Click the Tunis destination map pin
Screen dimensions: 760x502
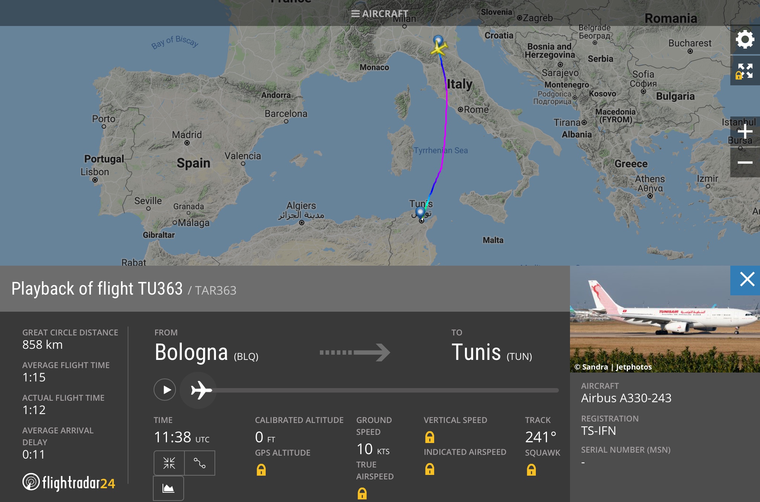coord(420,212)
